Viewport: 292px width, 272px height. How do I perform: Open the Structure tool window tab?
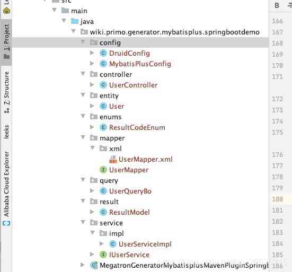(x=6, y=92)
